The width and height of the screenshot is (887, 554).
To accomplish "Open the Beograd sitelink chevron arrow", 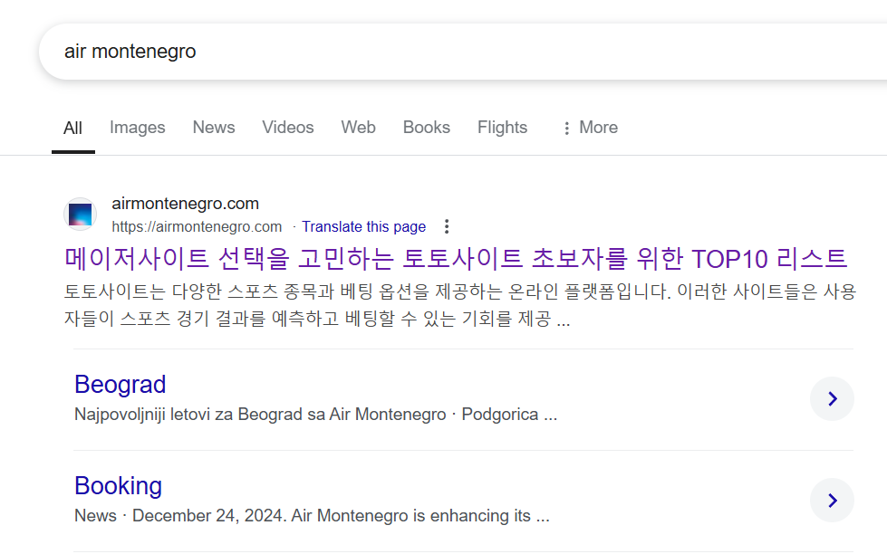I will pyautogui.click(x=832, y=399).
